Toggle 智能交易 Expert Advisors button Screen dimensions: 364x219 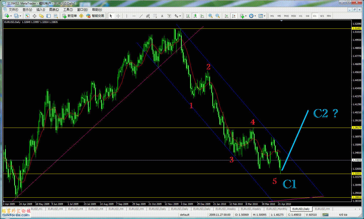coord(95,16)
